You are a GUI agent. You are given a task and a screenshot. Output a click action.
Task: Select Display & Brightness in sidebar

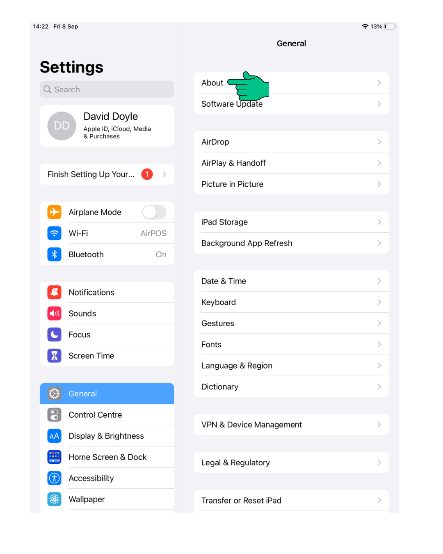[x=107, y=436]
